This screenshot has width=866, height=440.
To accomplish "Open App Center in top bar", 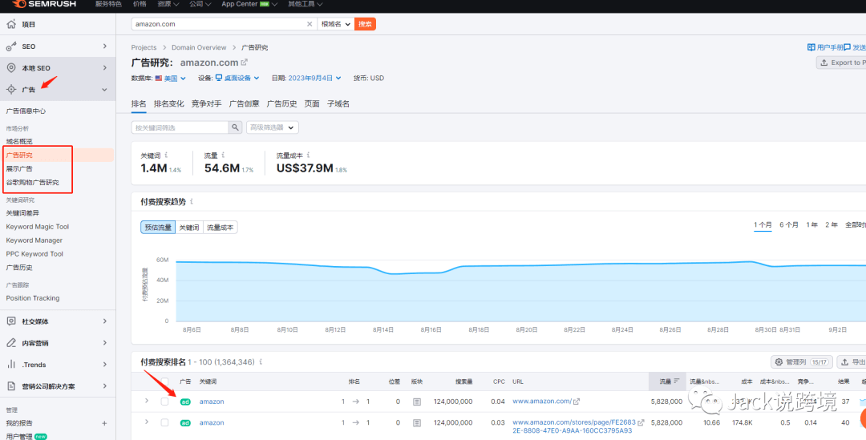I will click(249, 4).
